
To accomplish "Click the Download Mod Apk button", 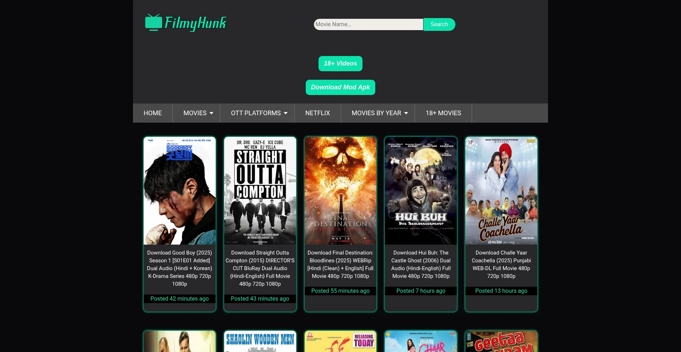I will (340, 87).
